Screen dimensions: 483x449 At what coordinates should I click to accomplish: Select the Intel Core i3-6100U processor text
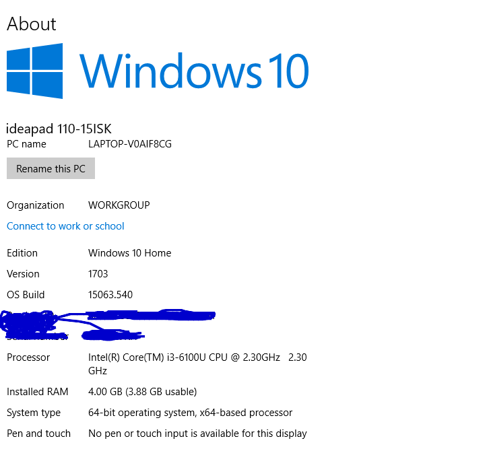197,364
